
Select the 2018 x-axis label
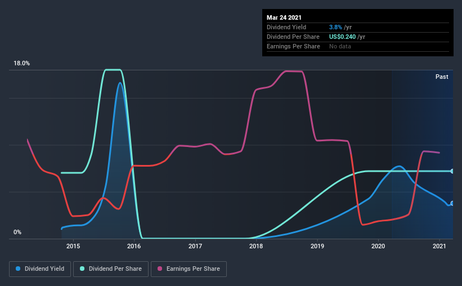point(256,246)
